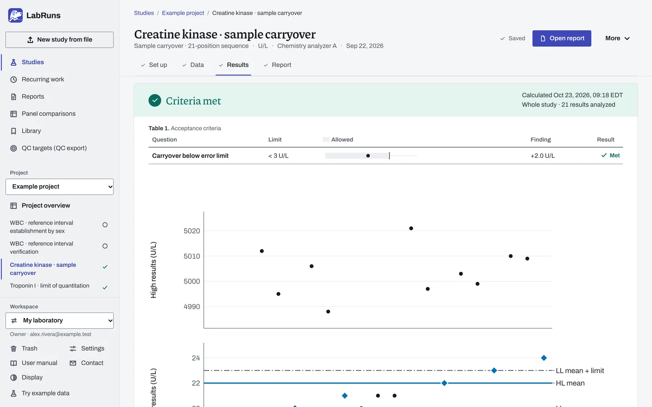Click the +2.0 U/L finding value
Image resolution: width=652 pixels, height=407 pixels.
(542, 156)
